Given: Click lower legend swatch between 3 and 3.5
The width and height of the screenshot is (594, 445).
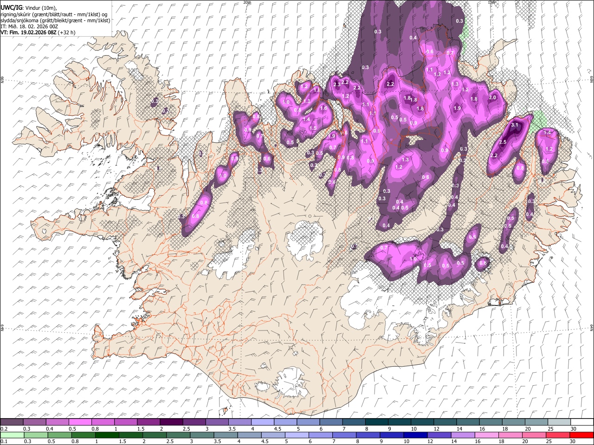Looking at the screenshot, I should click(x=202, y=435).
